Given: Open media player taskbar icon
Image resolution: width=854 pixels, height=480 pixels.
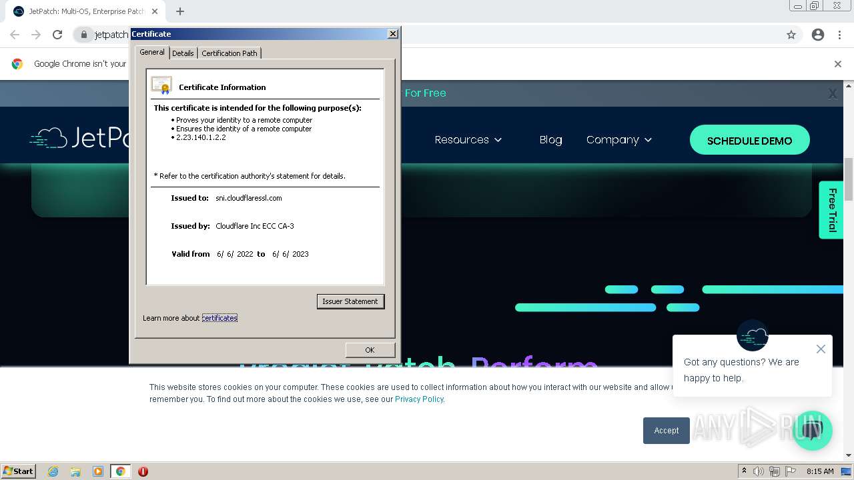Looking at the screenshot, I should 98,471.
